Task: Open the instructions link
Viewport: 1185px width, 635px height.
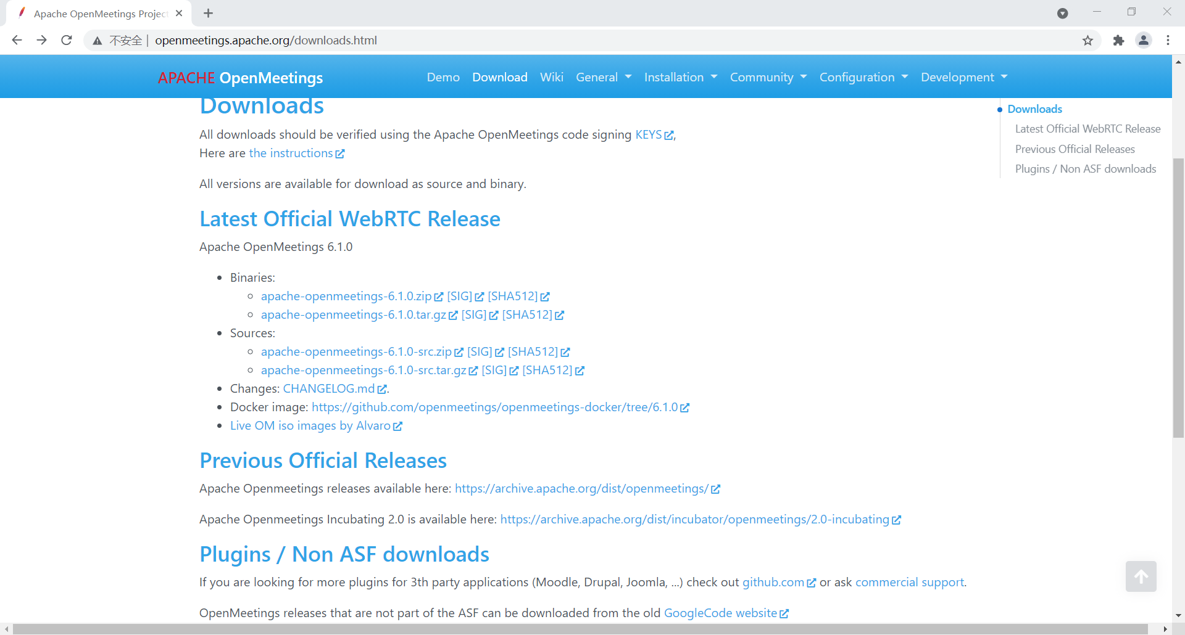Action: tap(291, 153)
